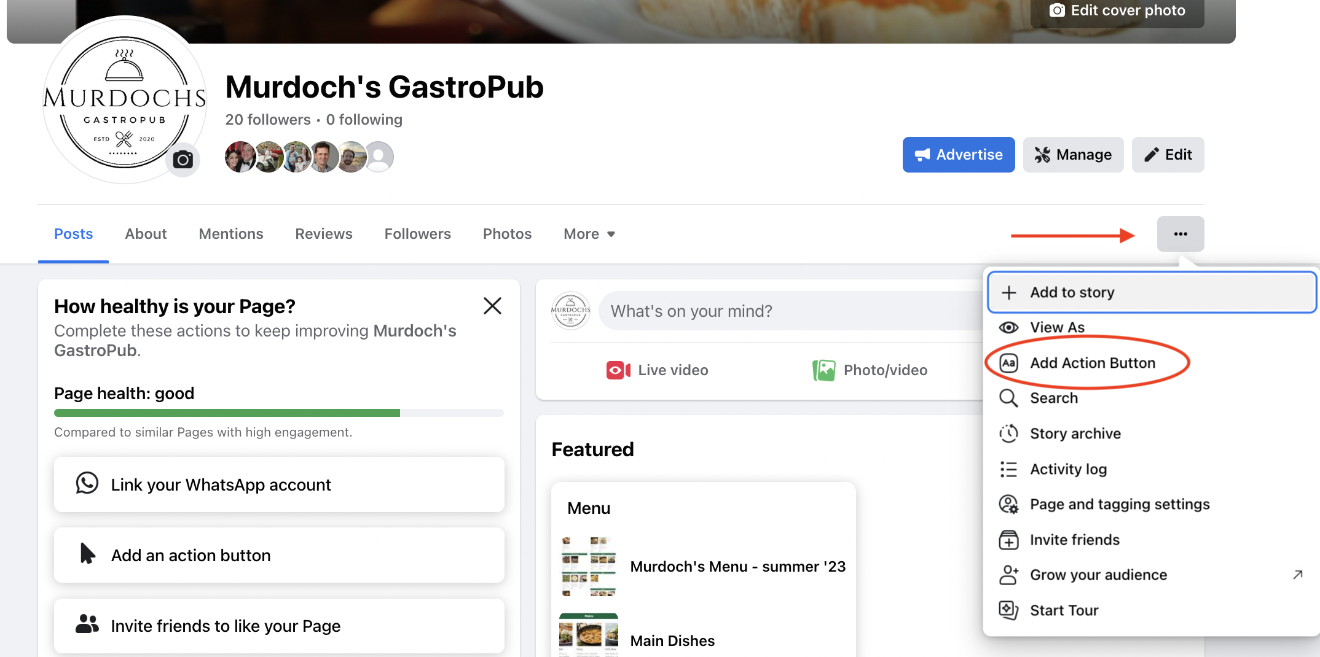Click the Featured heading

click(592, 449)
